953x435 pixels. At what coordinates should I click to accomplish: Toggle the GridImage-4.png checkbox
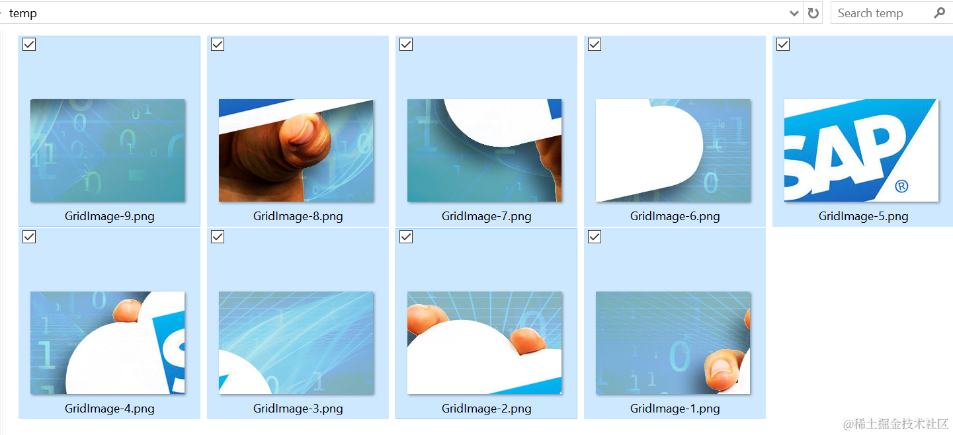(29, 237)
